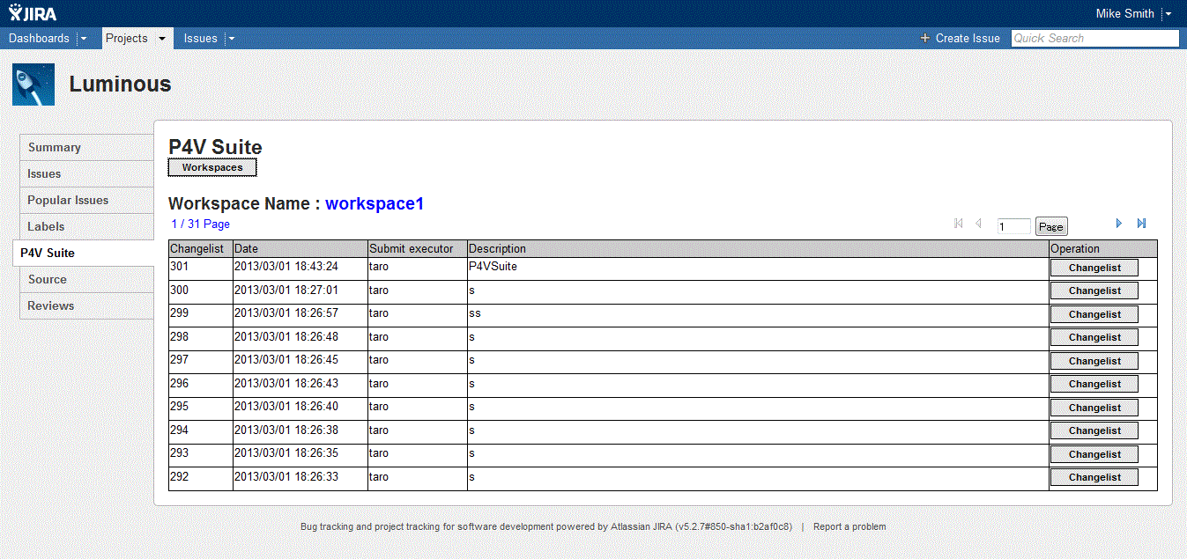Open Changelist button for changelist 296
The height and width of the screenshot is (559, 1187).
pyautogui.click(x=1094, y=384)
